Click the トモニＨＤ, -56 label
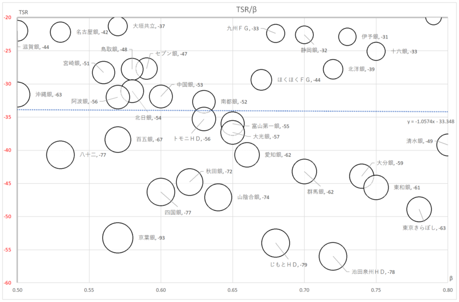This screenshot has width=459, height=302. (x=192, y=139)
